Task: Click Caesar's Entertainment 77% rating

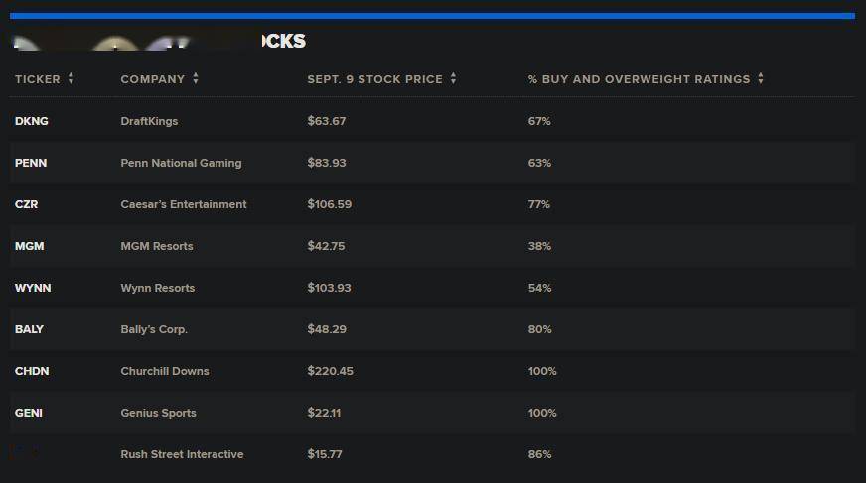Action: (x=539, y=204)
